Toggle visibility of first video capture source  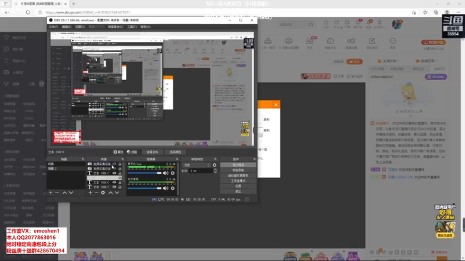[114, 164]
